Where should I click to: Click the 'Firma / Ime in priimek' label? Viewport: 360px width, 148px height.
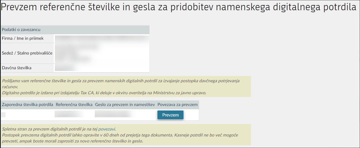click(23, 38)
